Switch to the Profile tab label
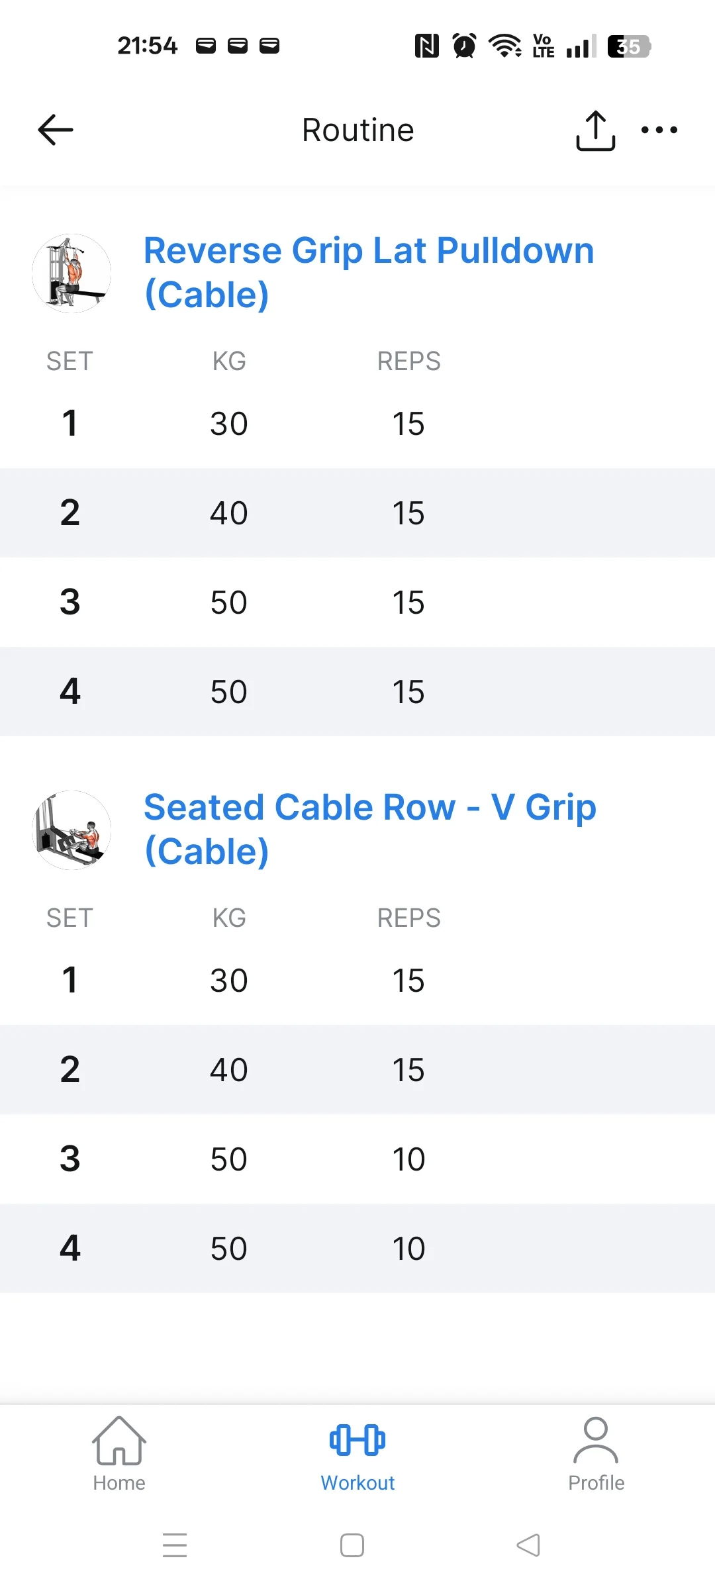715x1589 pixels. [x=596, y=1483]
